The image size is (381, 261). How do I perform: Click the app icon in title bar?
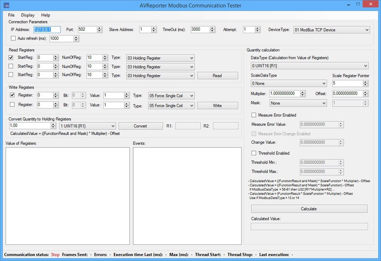[x=7, y=5]
